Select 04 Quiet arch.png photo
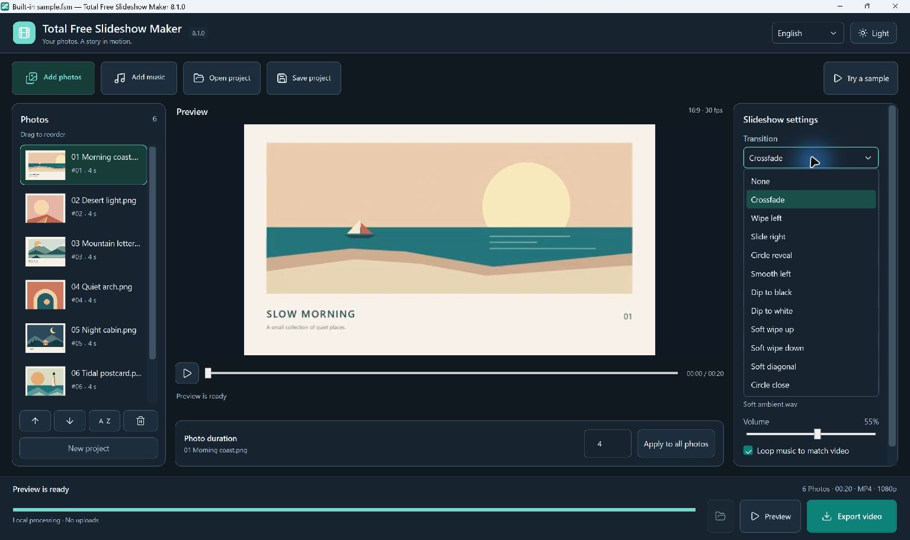The width and height of the screenshot is (910, 540). click(x=84, y=294)
